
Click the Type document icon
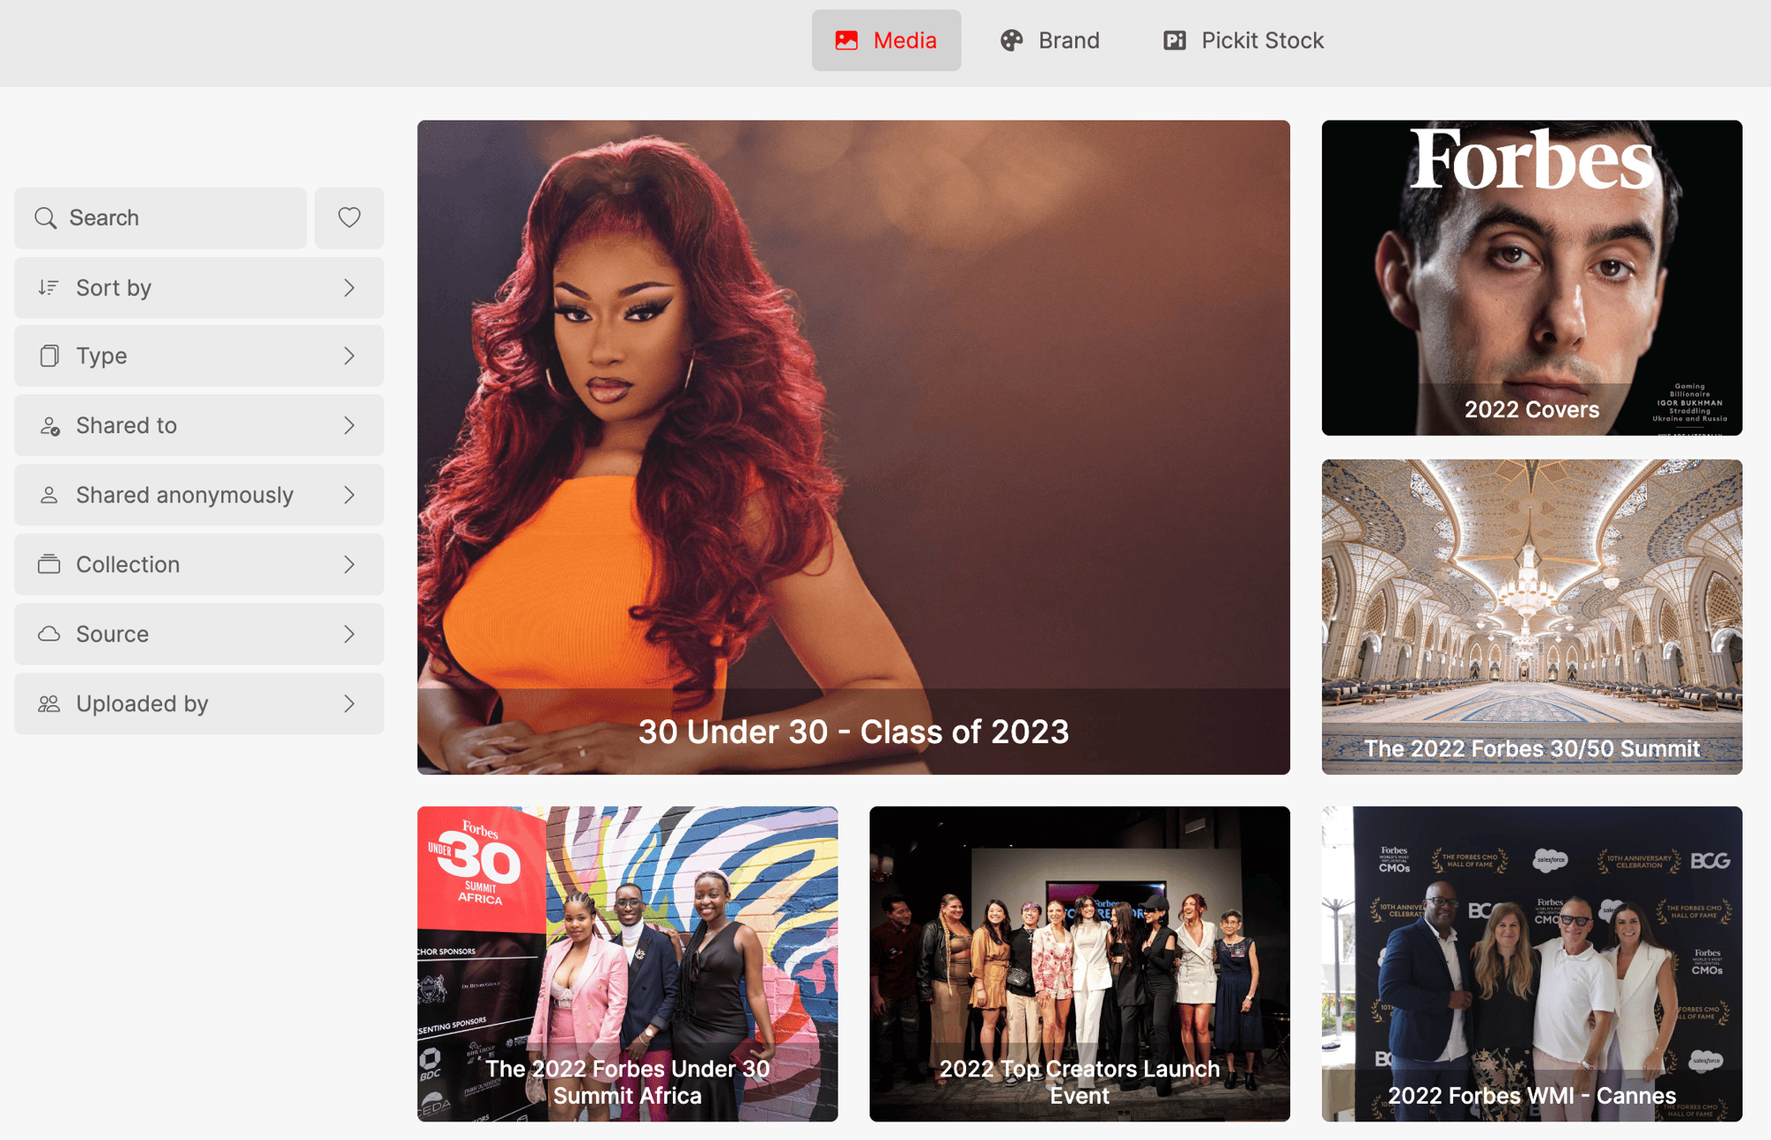(49, 356)
